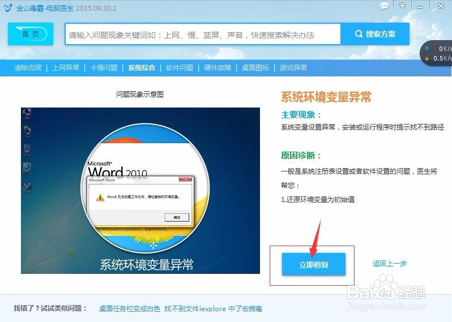This screenshot has height=322, width=452.
Task: Select the 系统综合 tab
Action: pyautogui.click(x=142, y=68)
